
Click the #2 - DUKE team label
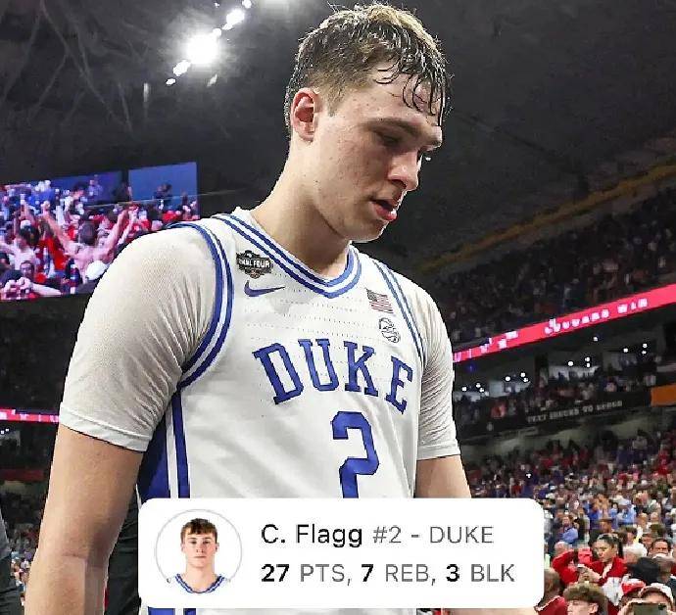(433, 536)
